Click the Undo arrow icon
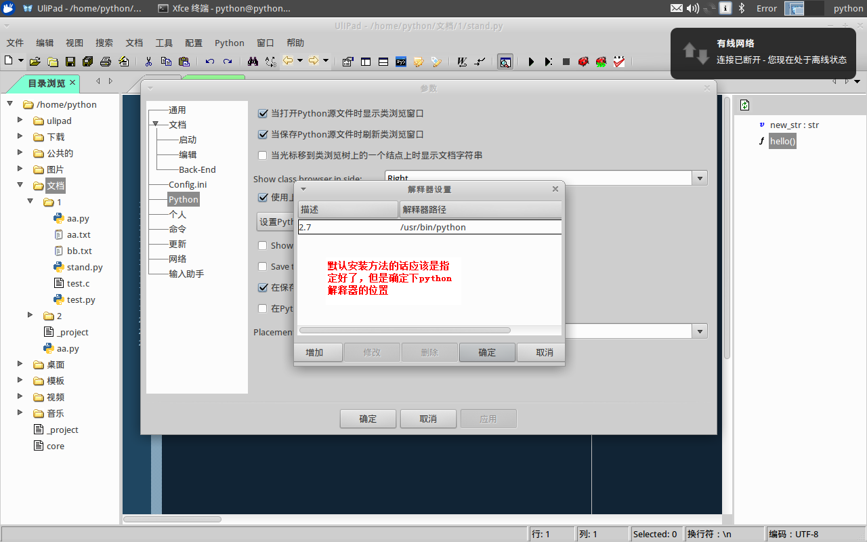 tap(210, 62)
